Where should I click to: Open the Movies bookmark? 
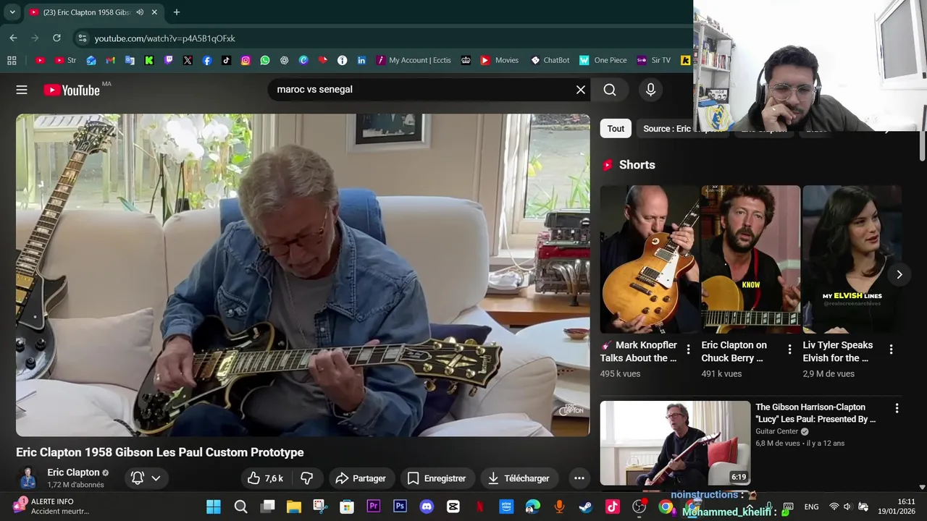coord(500,60)
